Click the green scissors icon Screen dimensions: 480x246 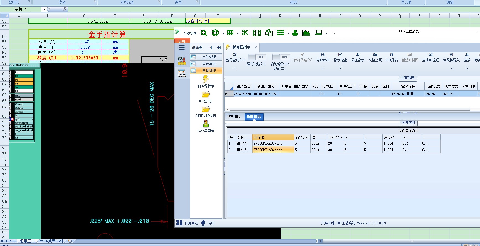coord(245,33)
